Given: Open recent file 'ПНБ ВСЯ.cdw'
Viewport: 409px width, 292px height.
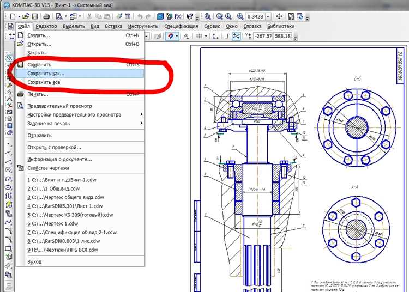Looking at the screenshot, I should pos(80,250).
